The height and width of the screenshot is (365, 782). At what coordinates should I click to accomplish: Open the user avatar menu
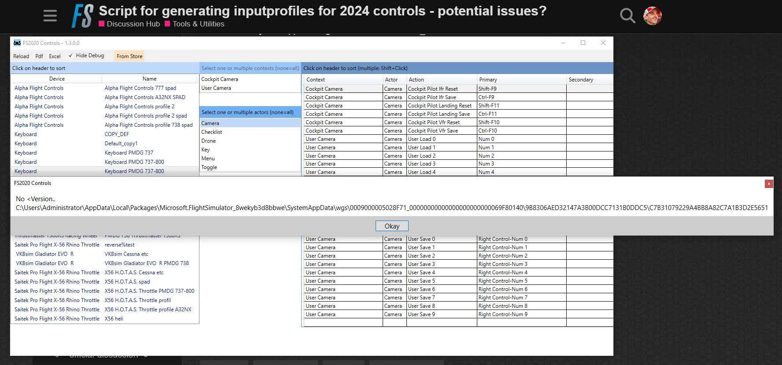653,16
